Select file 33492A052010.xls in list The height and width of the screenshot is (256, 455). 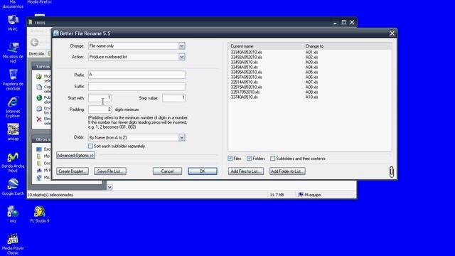coord(247,57)
